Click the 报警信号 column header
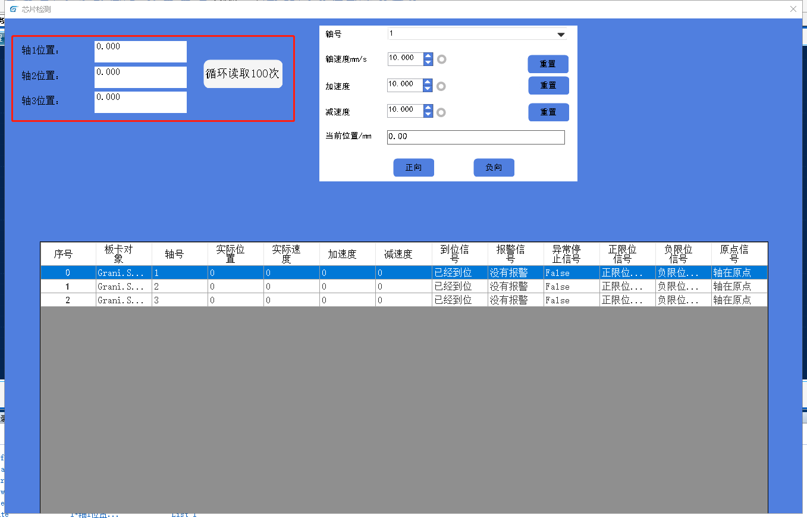This screenshot has height=518, width=807. pyautogui.click(x=516, y=254)
